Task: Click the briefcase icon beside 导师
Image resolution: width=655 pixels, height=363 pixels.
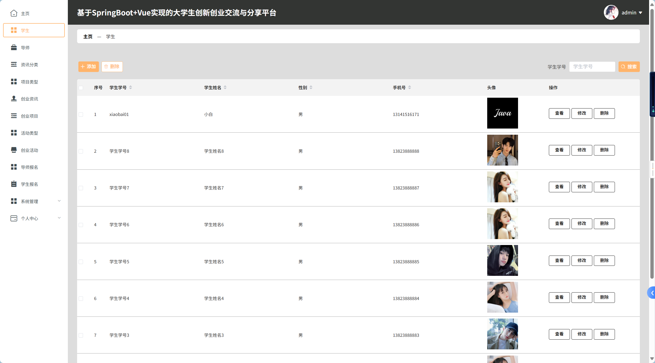Action: pos(14,48)
